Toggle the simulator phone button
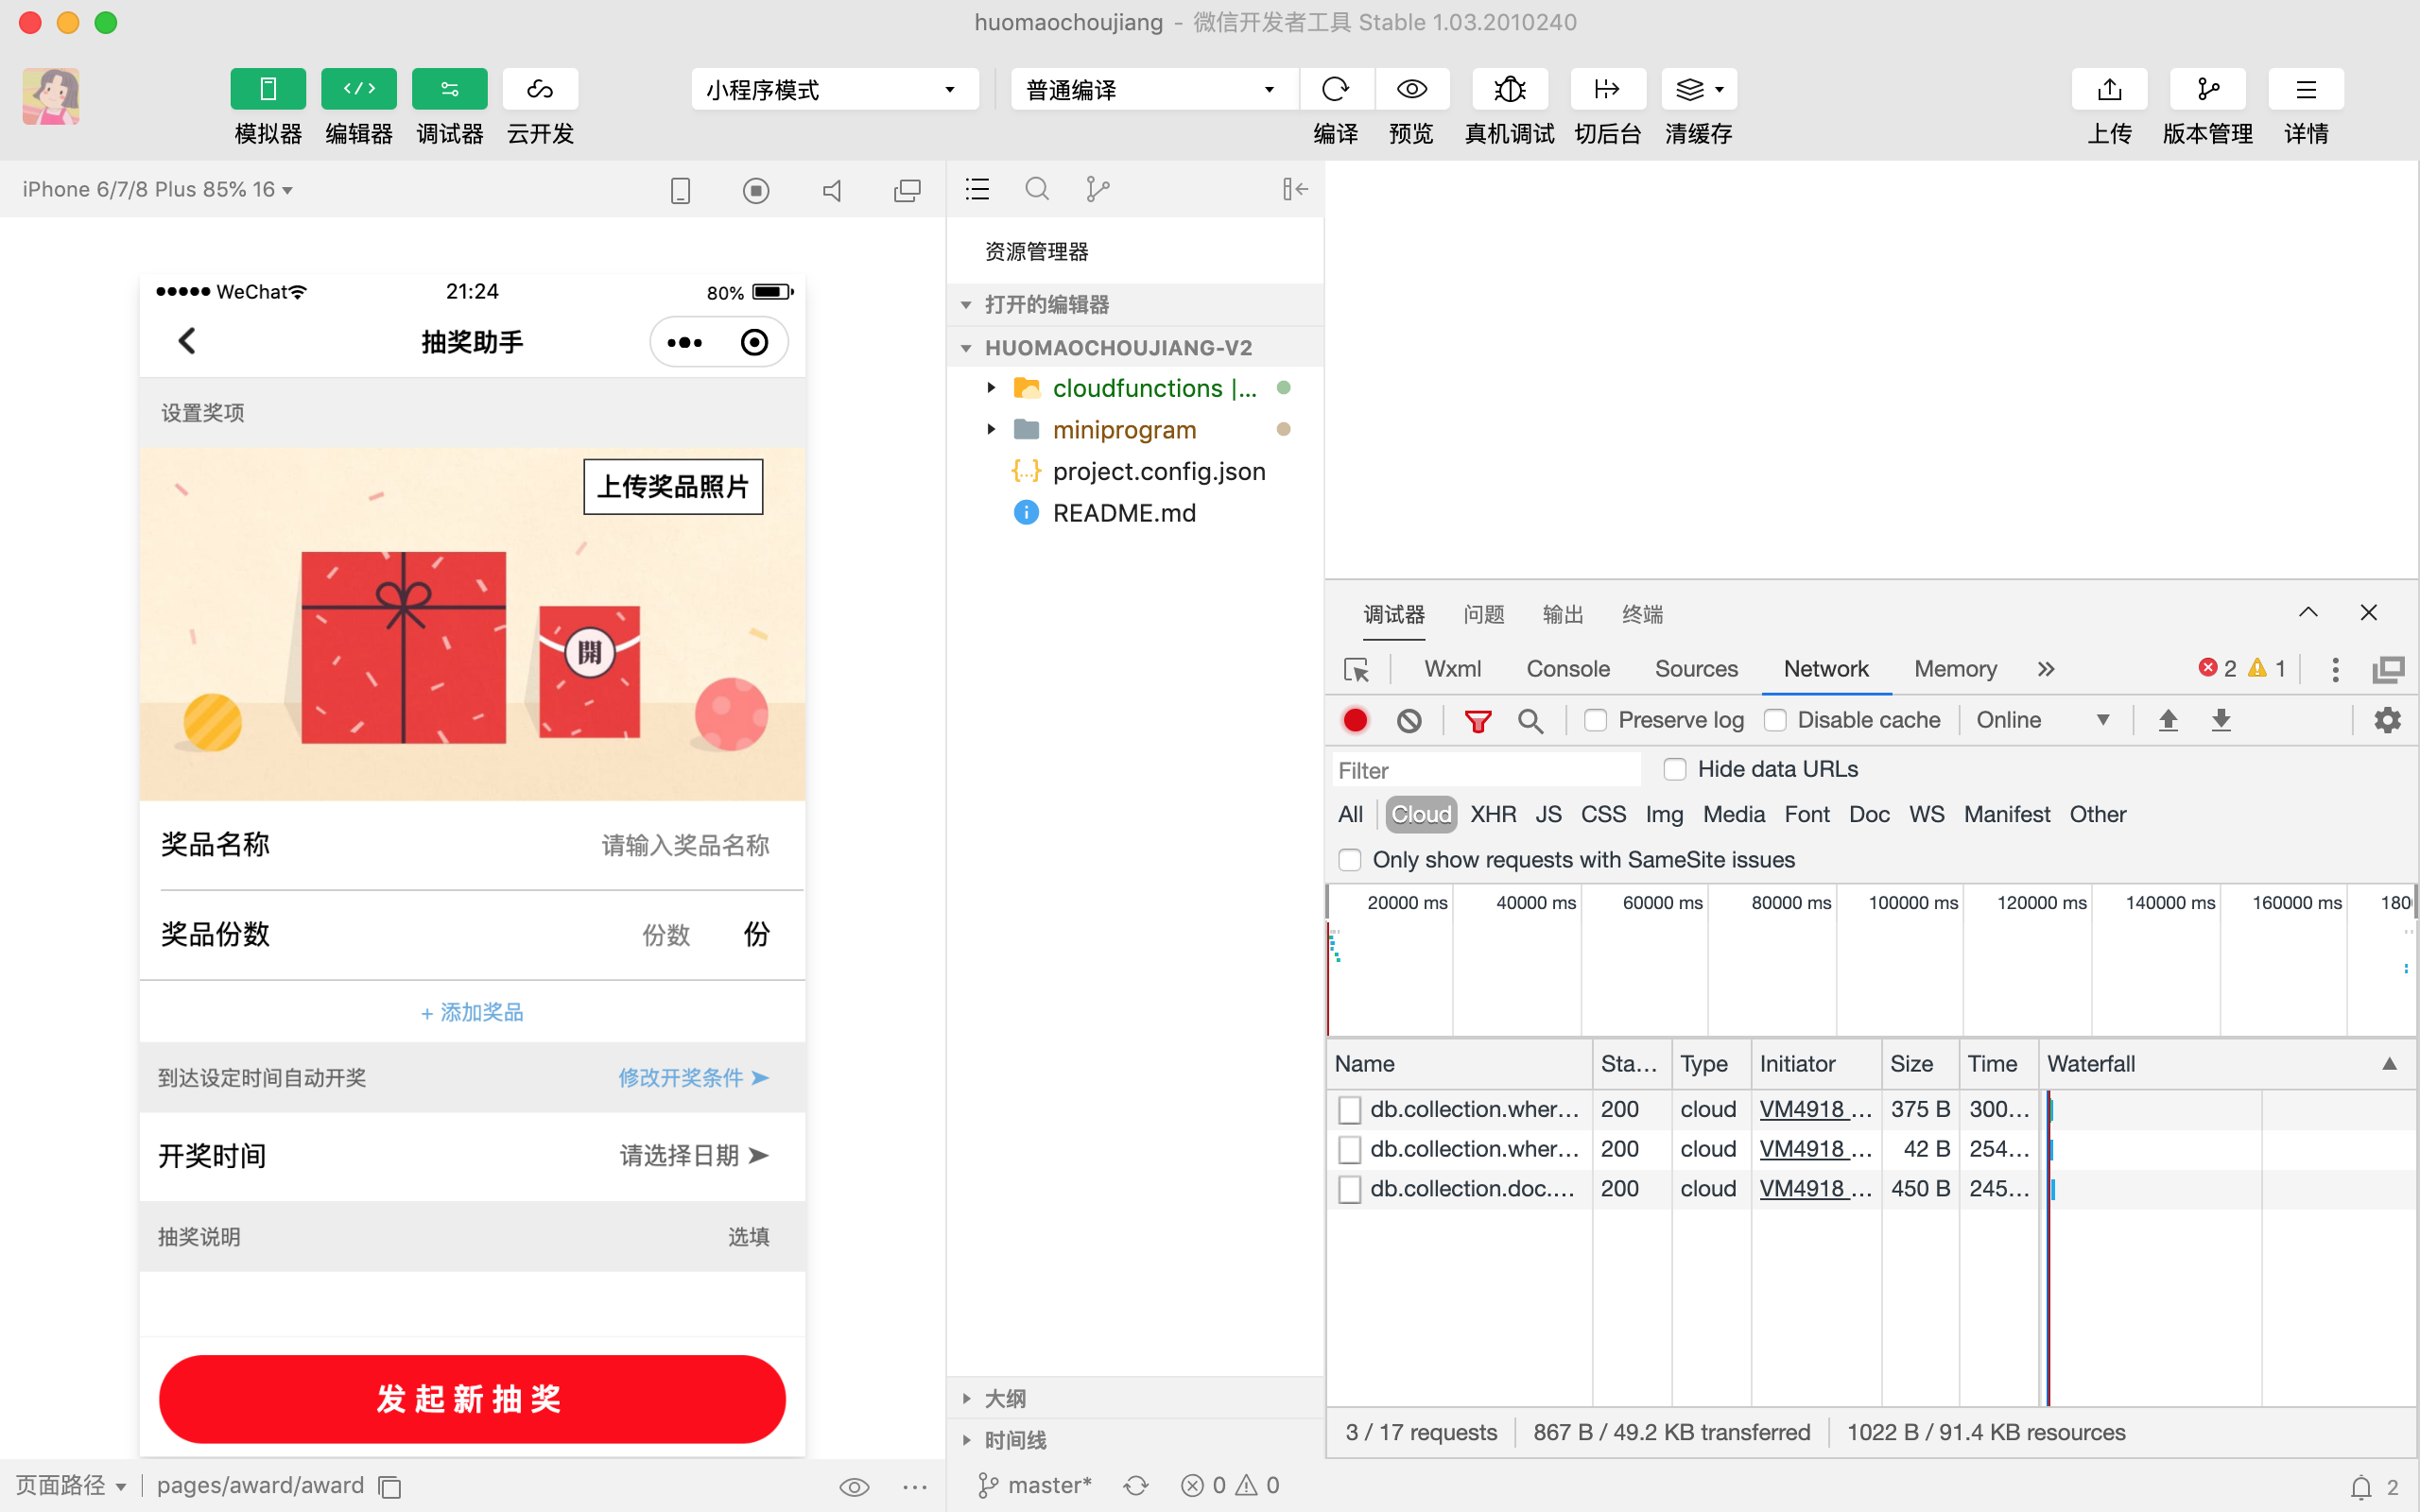 click(267, 90)
